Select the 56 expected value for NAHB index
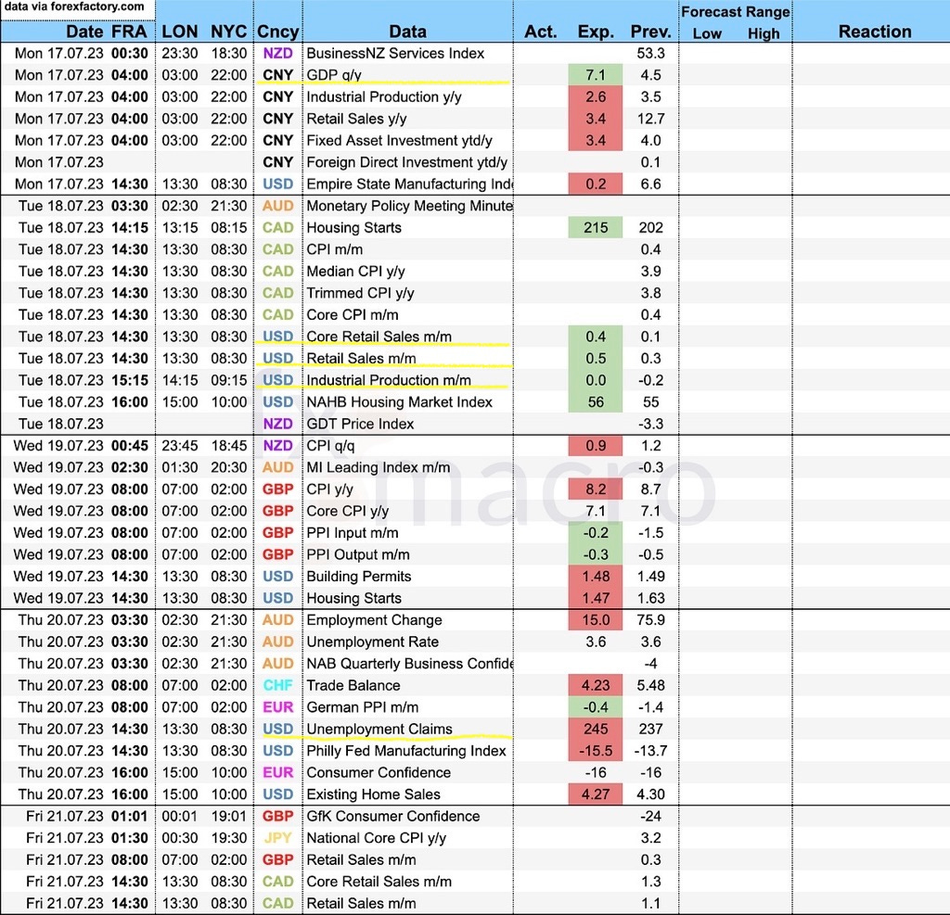950x915 pixels. tap(596, 402)
